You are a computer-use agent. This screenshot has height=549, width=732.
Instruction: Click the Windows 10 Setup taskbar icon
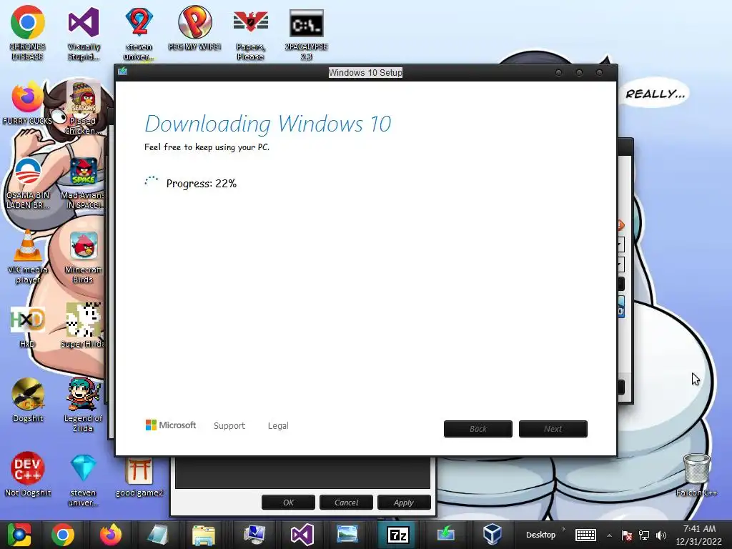click(x=446, y=535)
